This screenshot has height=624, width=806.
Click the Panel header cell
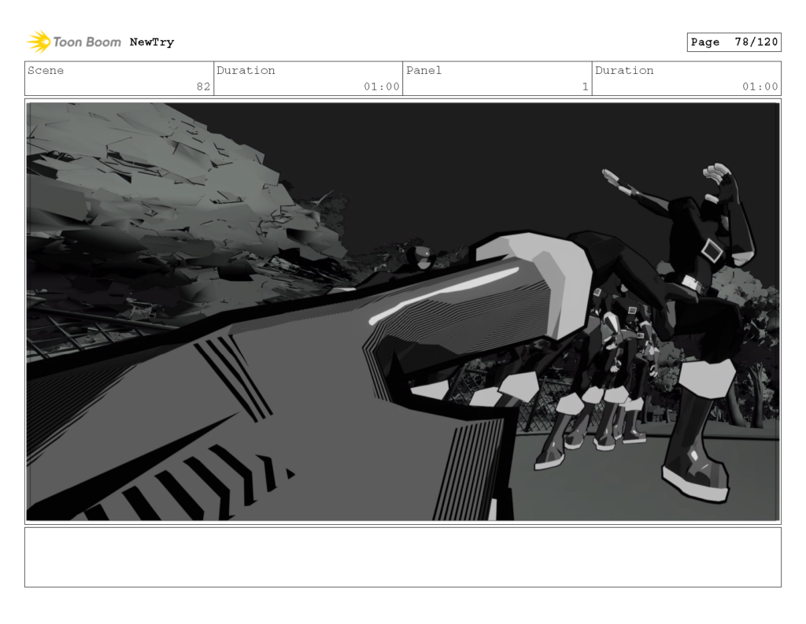[423, 71]
